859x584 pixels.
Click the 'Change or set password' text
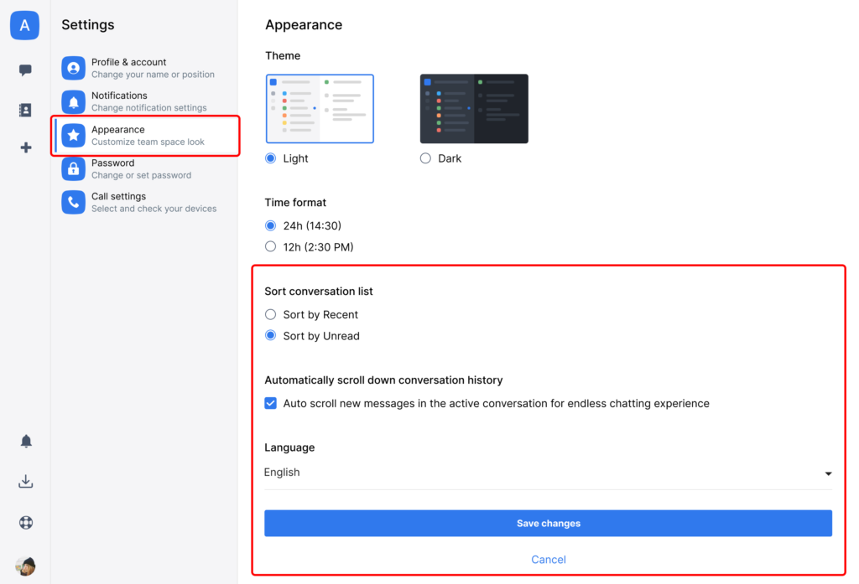[141, 175]
